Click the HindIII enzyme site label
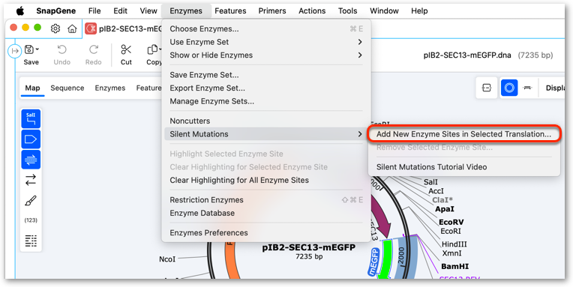573x287 pixels. (454, 244)
